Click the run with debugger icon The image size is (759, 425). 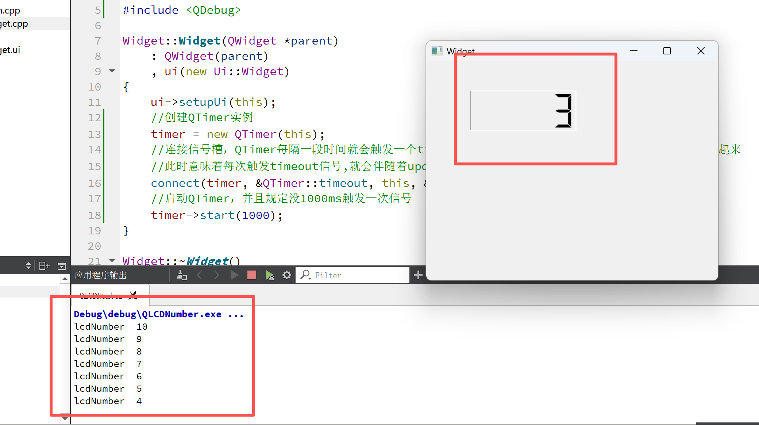click(x=270, y=275)
